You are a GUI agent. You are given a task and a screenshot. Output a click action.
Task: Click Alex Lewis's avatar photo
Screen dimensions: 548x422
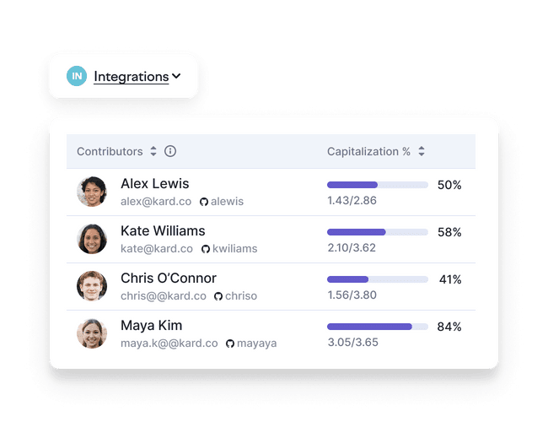(x=92, y=192)
